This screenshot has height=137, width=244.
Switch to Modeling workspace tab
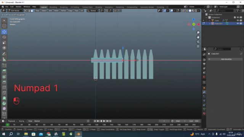[53, 7]
